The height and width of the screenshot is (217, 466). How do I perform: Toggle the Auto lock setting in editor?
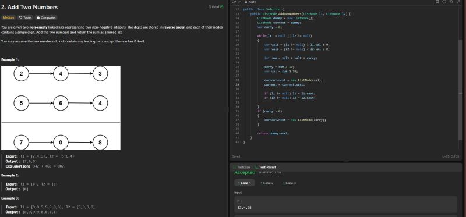250,2
